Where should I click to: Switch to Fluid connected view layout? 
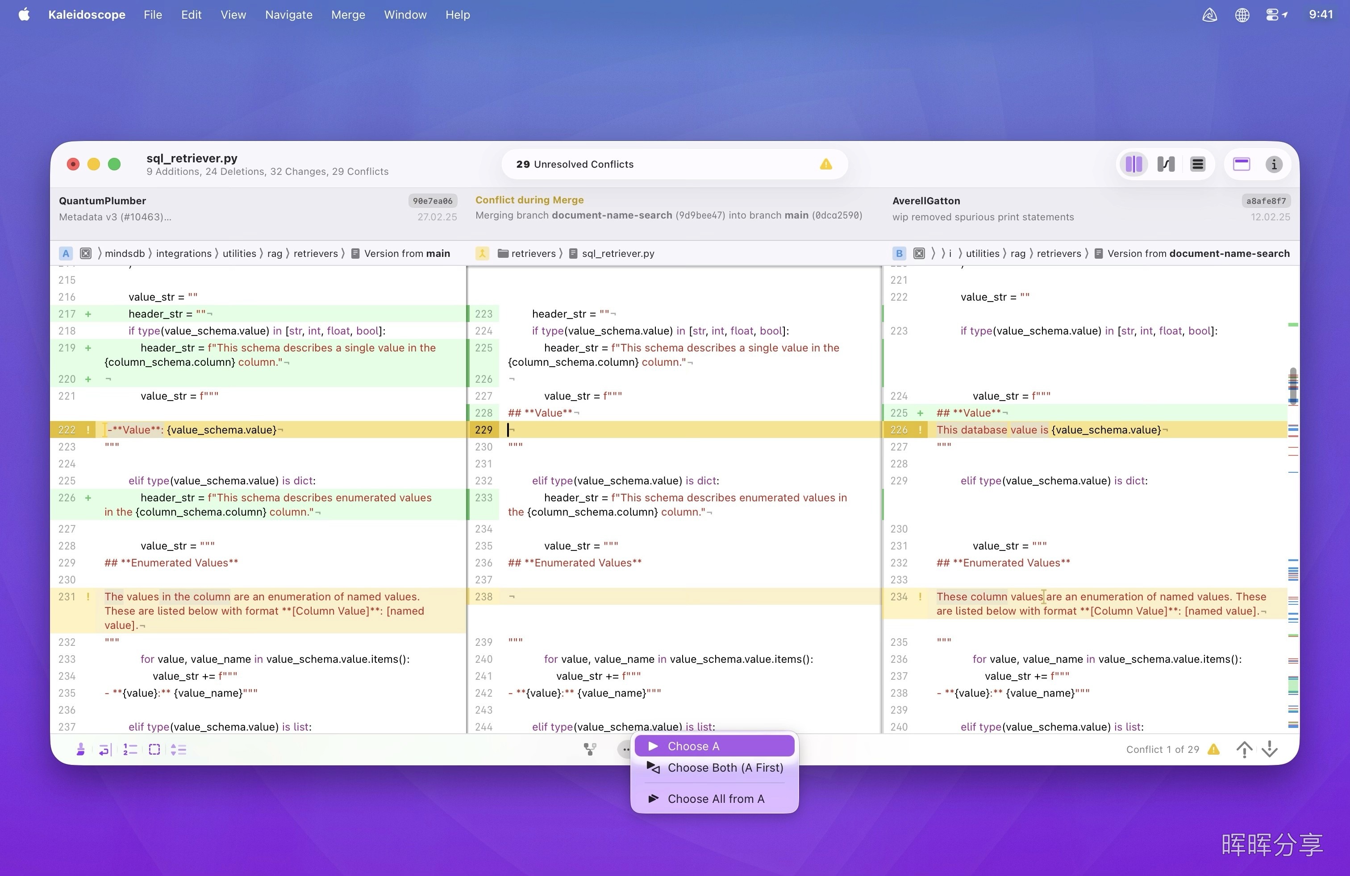point(1166,164)
